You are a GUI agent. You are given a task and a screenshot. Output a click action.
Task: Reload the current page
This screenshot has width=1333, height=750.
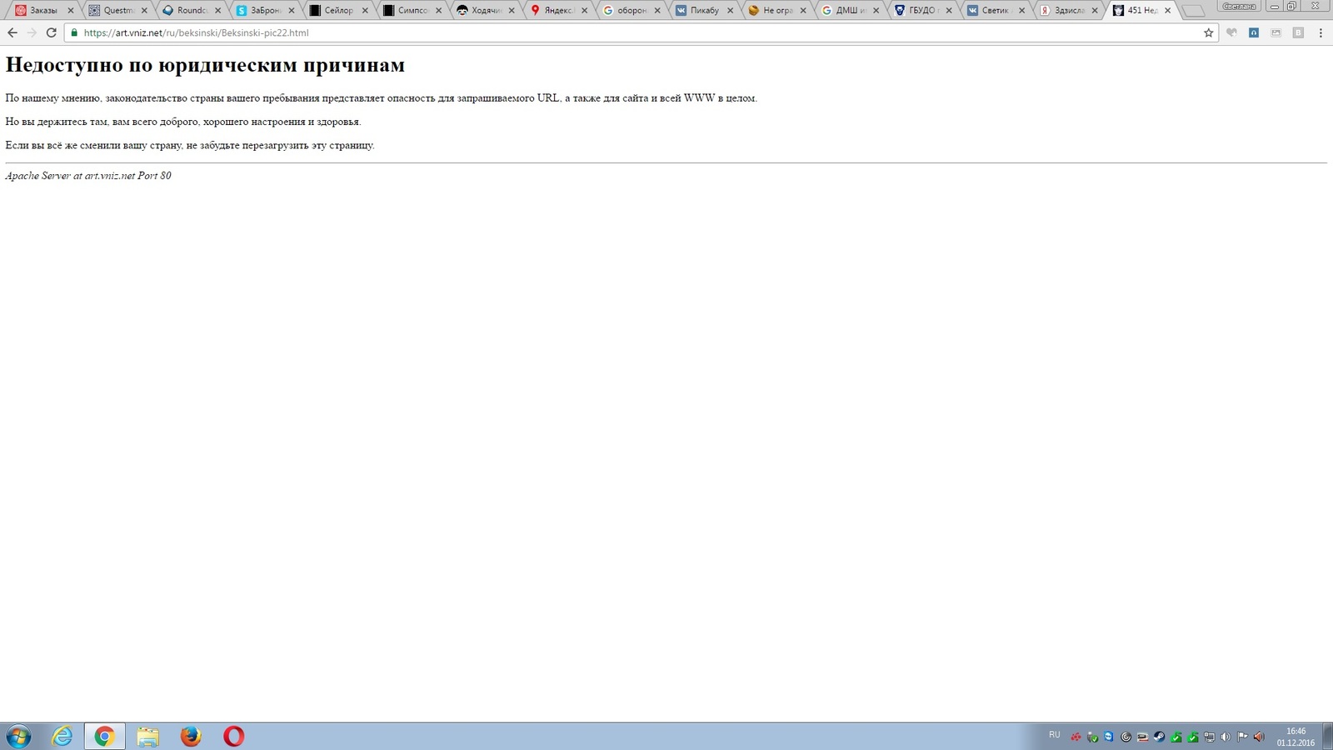pyautogui.click(x=51, y=32)
